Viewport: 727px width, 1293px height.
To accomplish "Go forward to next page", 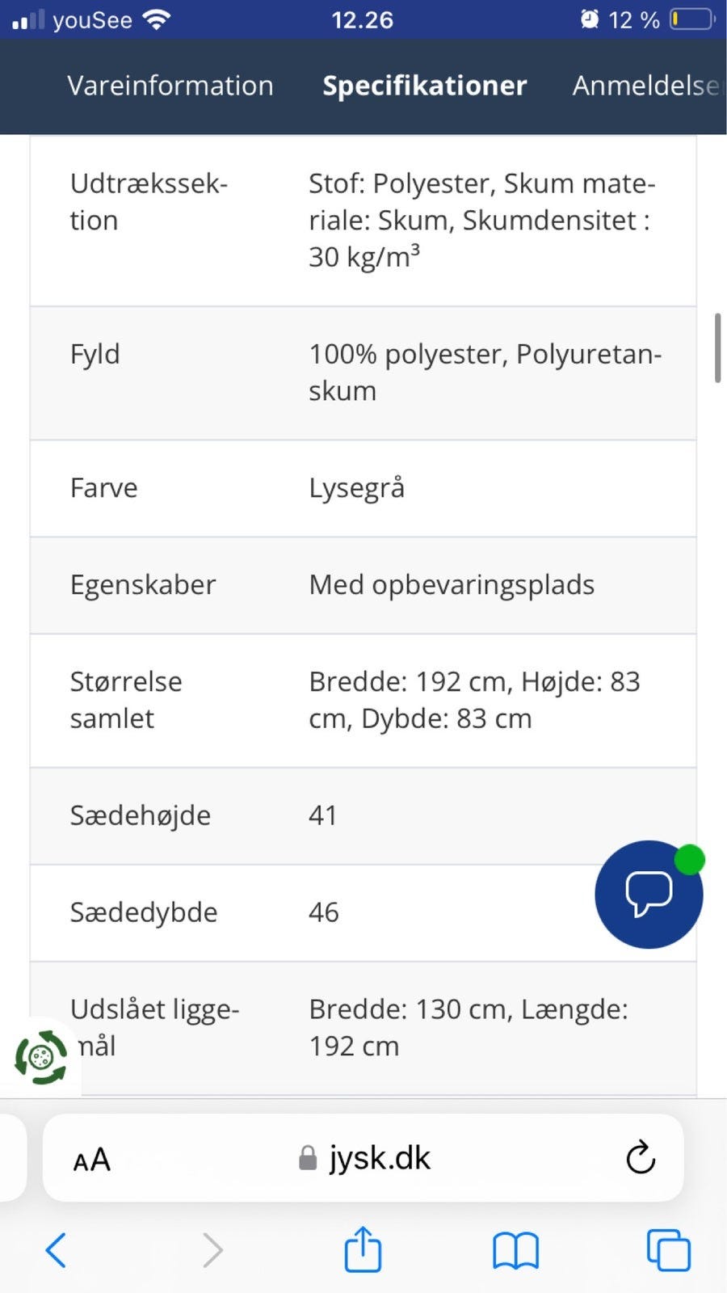I will click(212, 1250).
